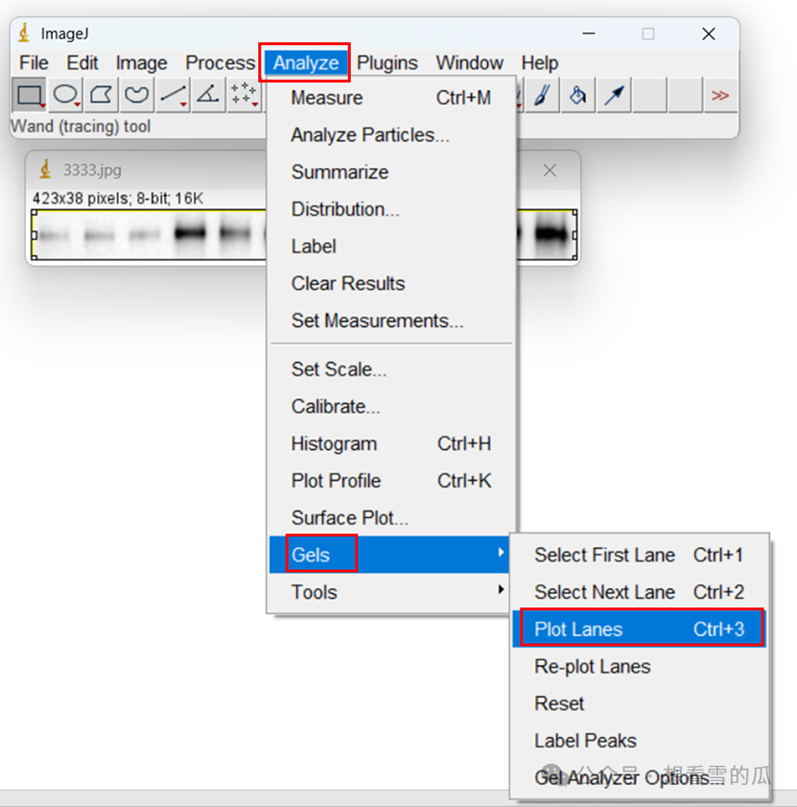Close the ImageJ main window

[x=709, y=34]
